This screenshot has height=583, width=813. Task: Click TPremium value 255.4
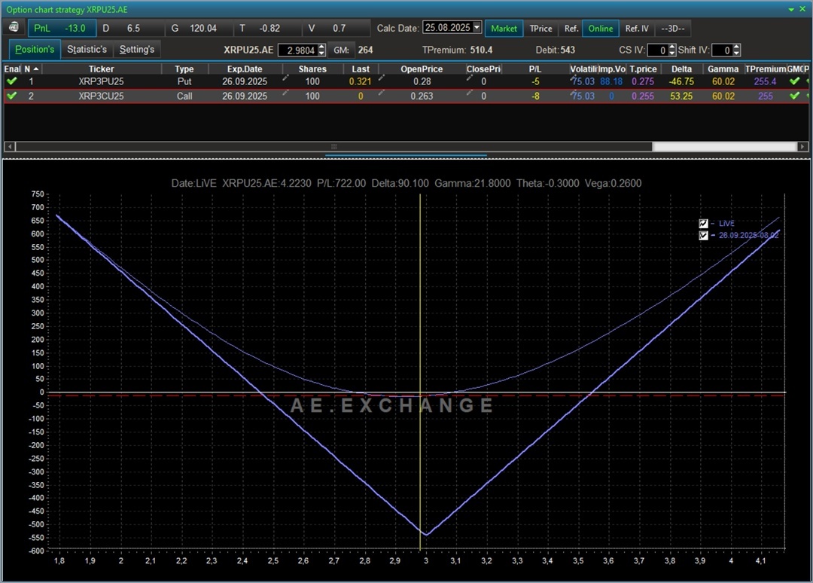pos(765,81)
